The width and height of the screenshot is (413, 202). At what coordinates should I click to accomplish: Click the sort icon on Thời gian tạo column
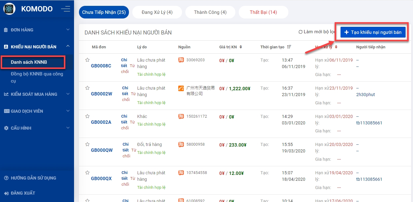tap(289, 47)
